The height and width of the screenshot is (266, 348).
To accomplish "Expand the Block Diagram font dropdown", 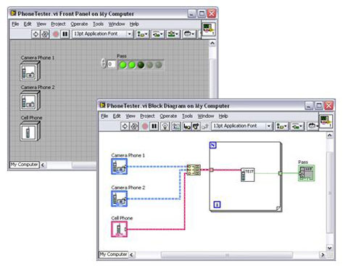I will coord(241,126).
